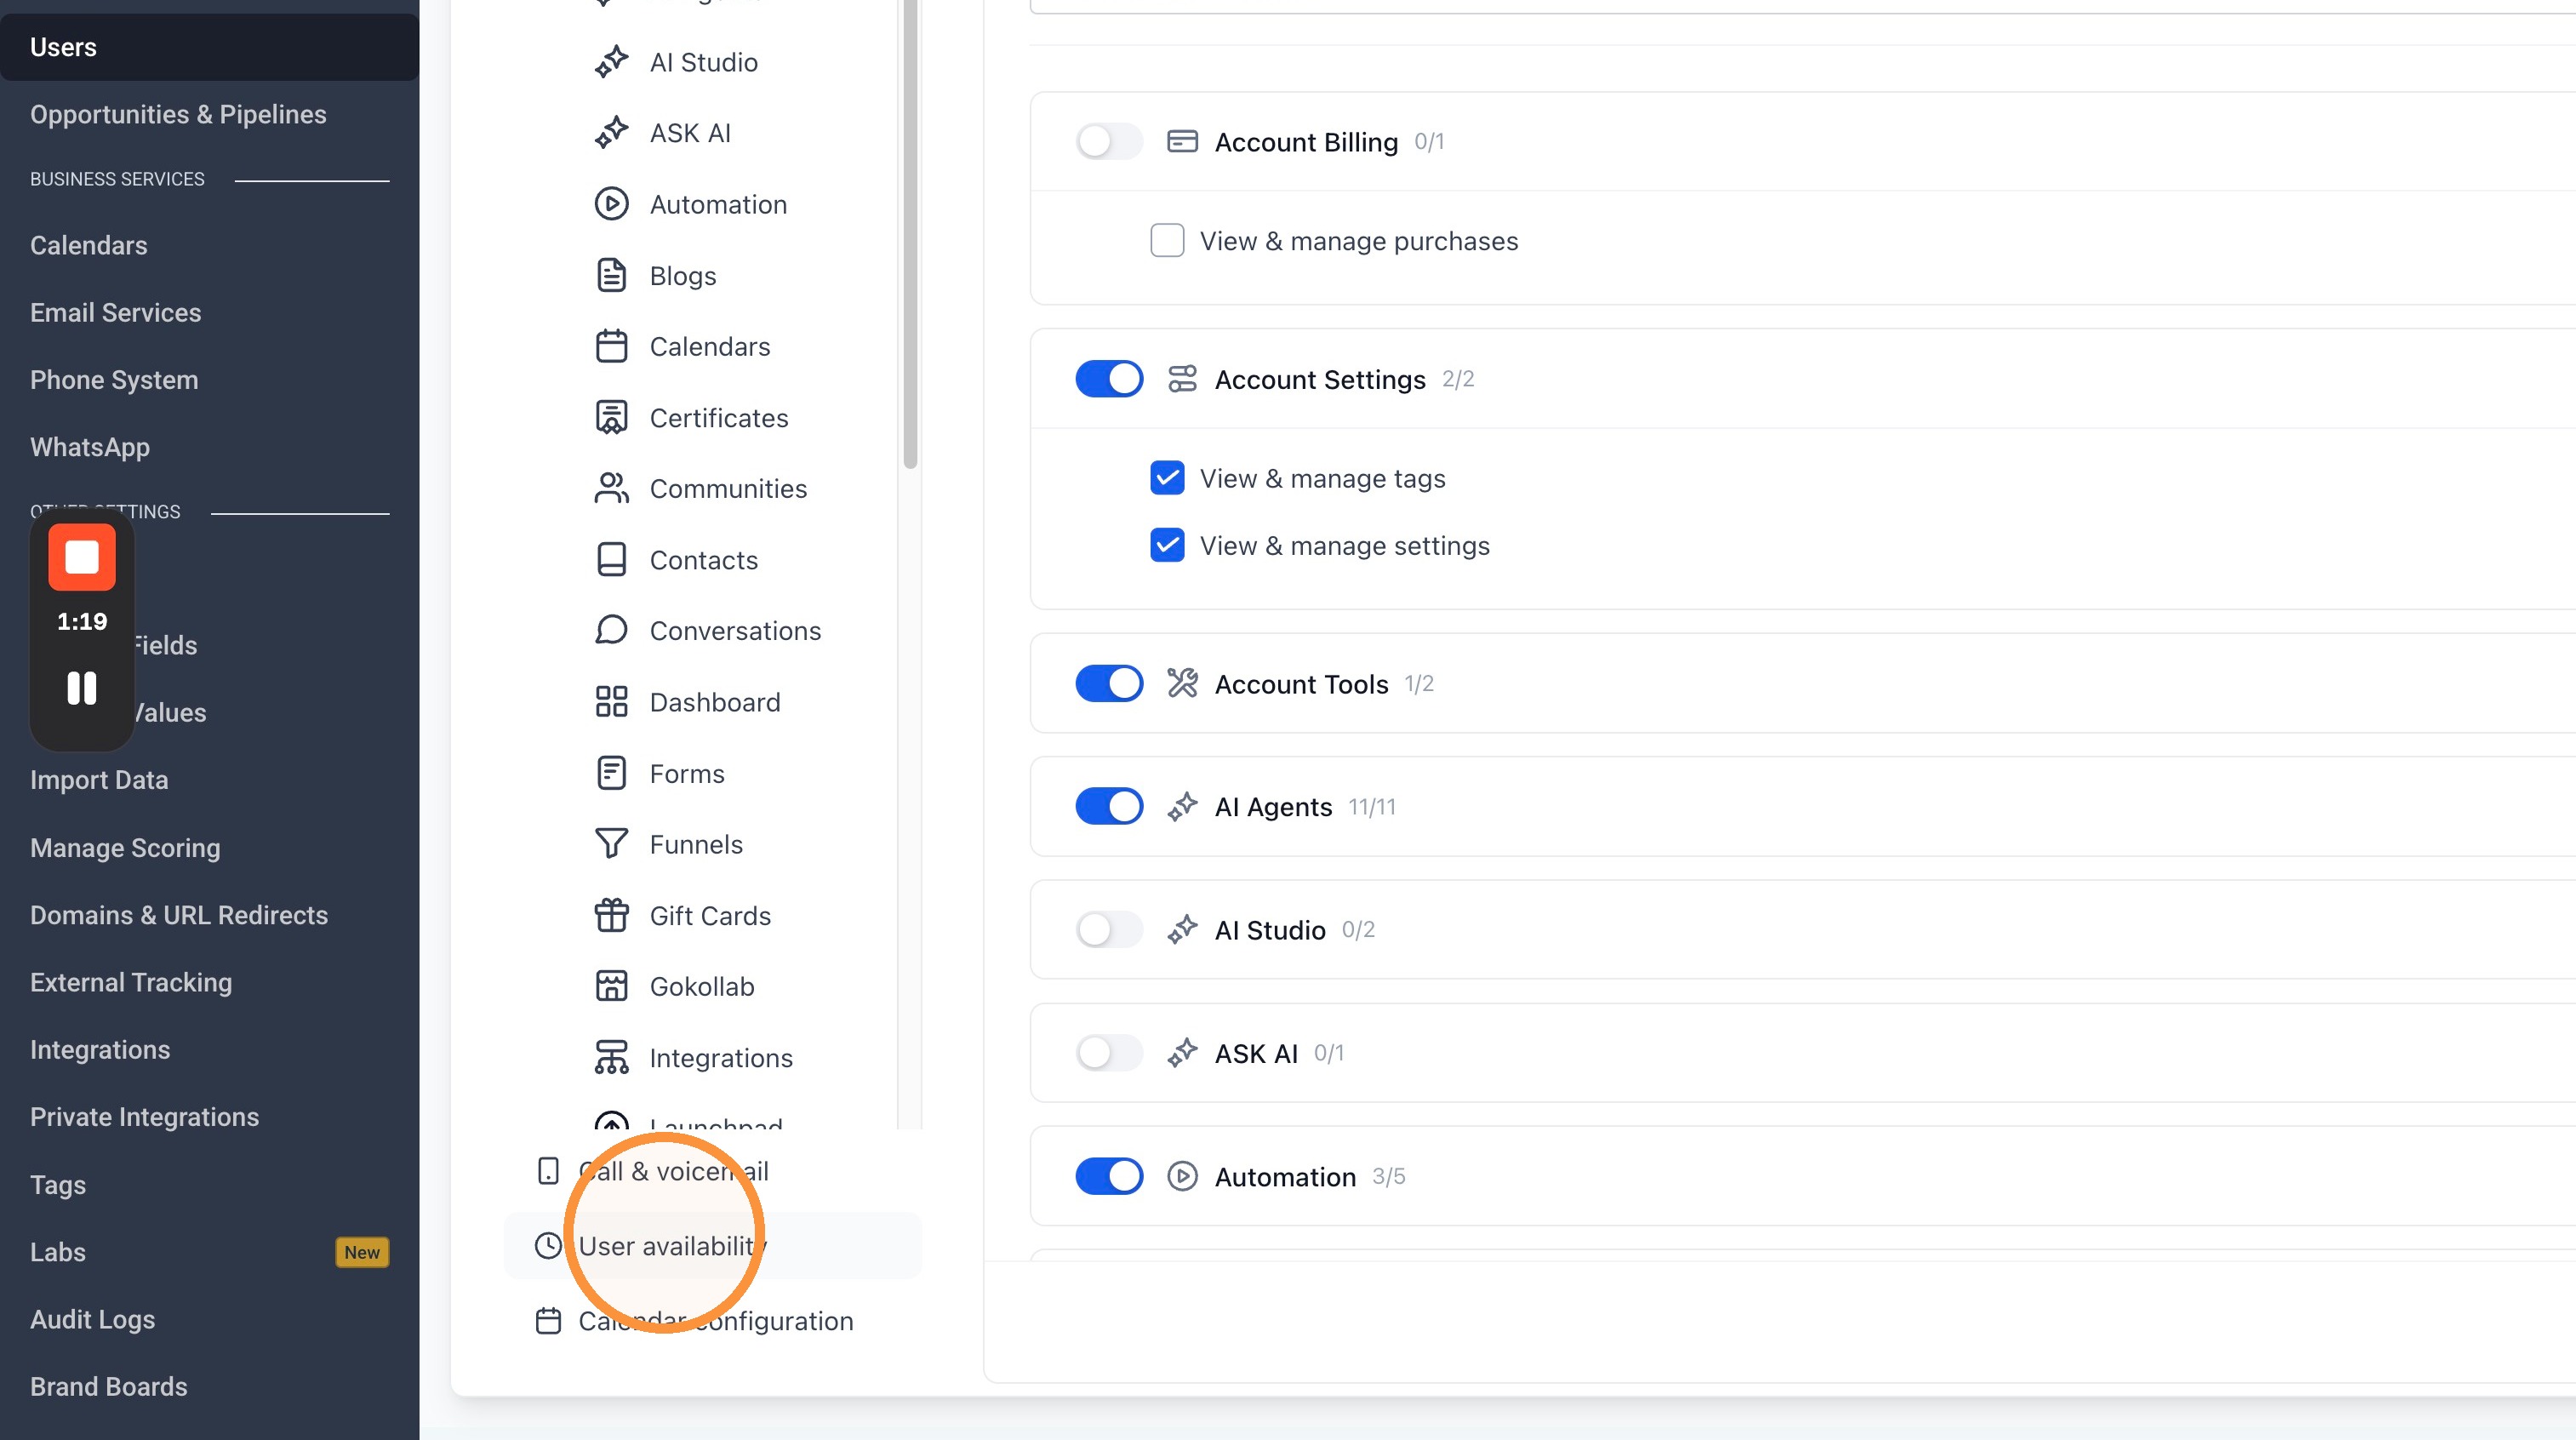
Task: Turn off the Automation permission toggle
Action: point(1108,1177)
